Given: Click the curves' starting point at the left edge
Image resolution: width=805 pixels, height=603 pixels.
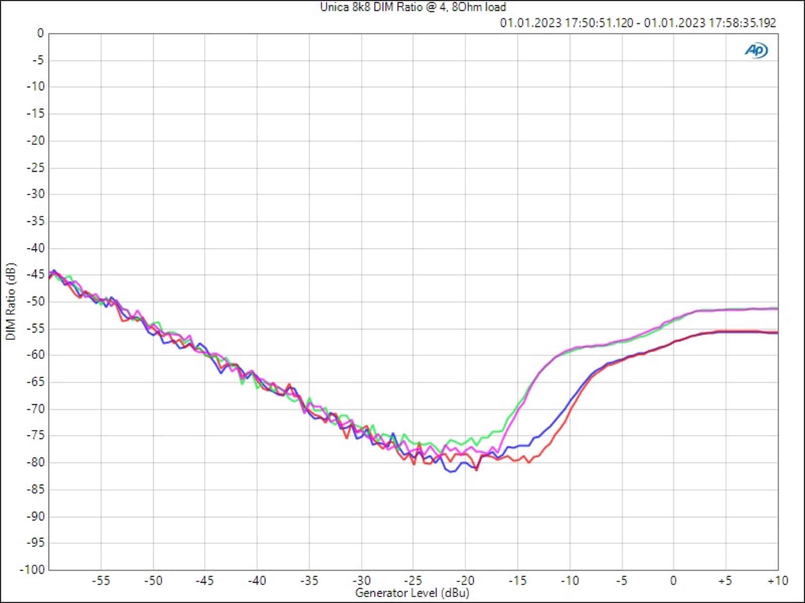Looking at the screenshot, I should pos(50,275).
